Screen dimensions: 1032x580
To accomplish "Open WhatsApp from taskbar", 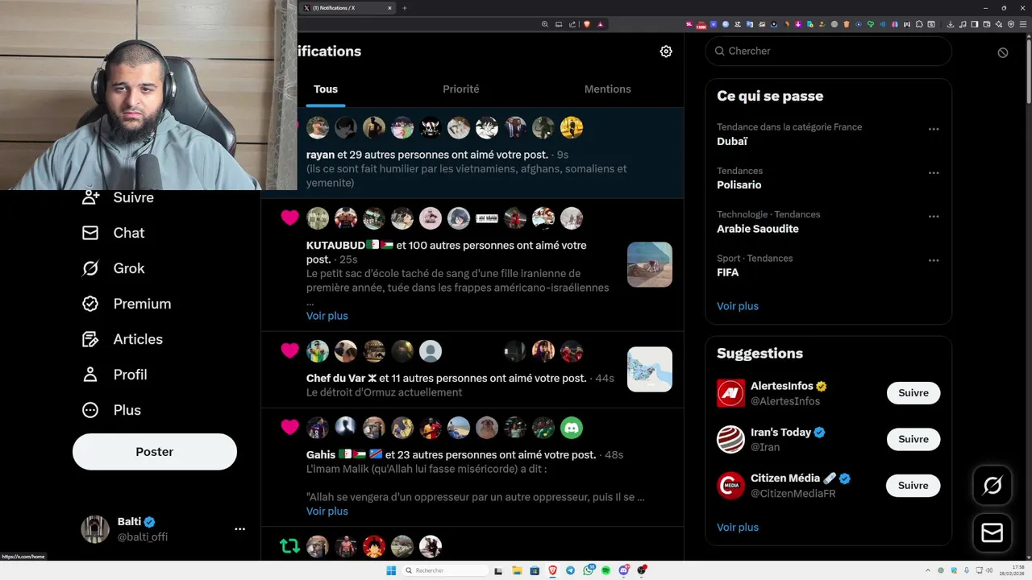I will pos(589,570).
